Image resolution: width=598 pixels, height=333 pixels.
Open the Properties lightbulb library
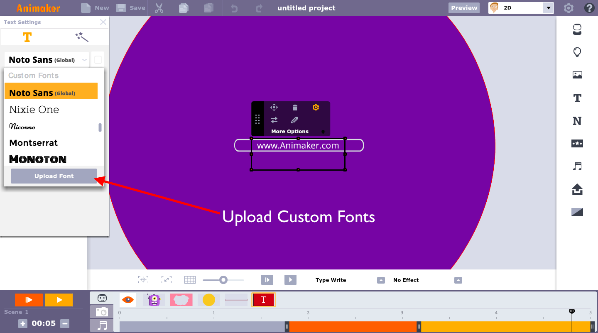[x=577, y=52]
